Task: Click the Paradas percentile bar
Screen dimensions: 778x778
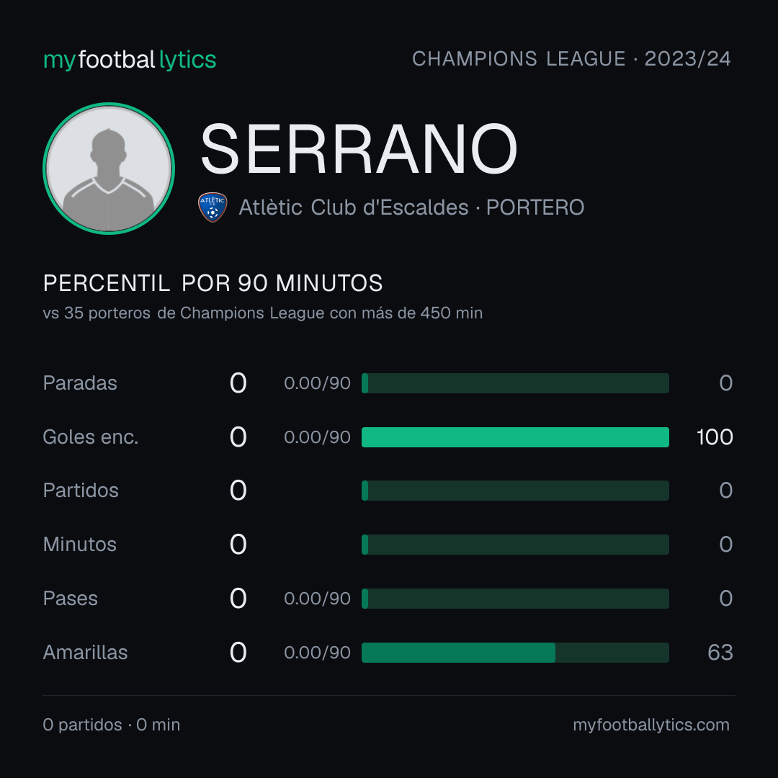Action: (515, 383)
